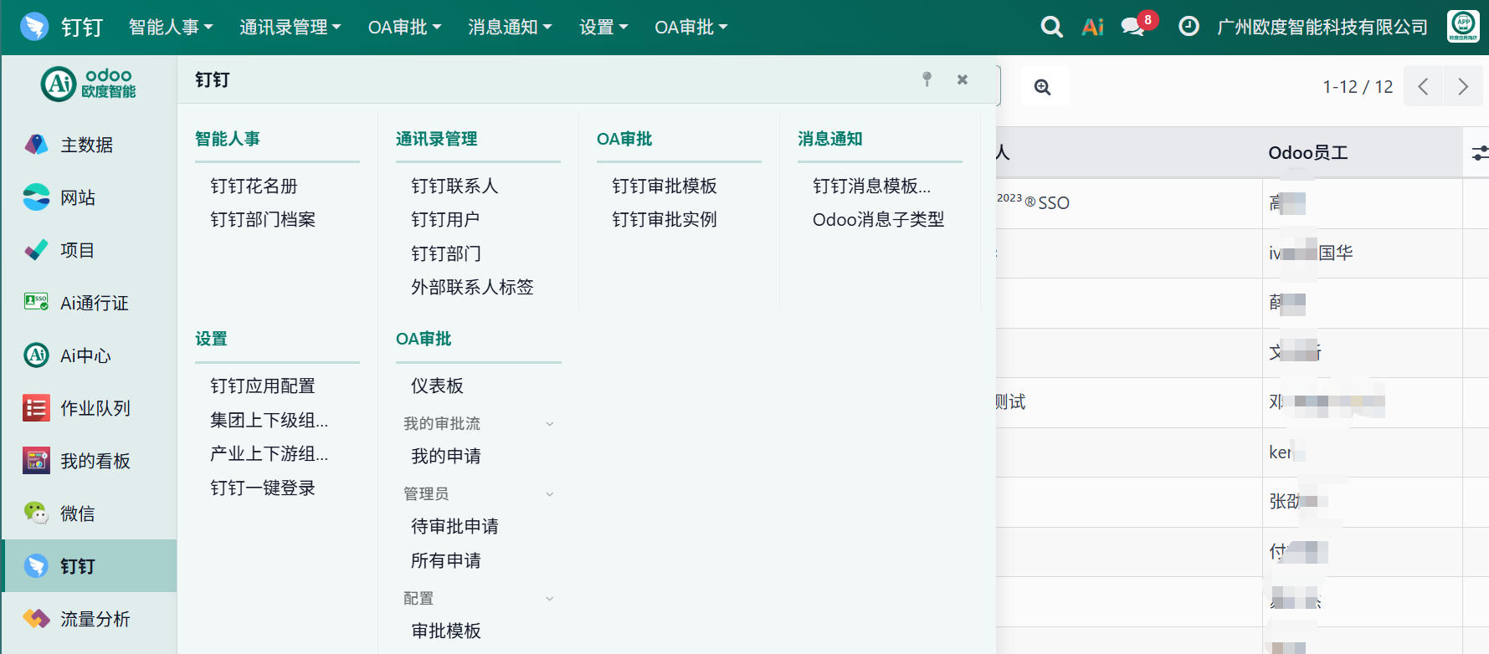The height and width of the screenshot is (654, 1489).
Task: Open 待审批申请 menu item
Action: [454, 526]
